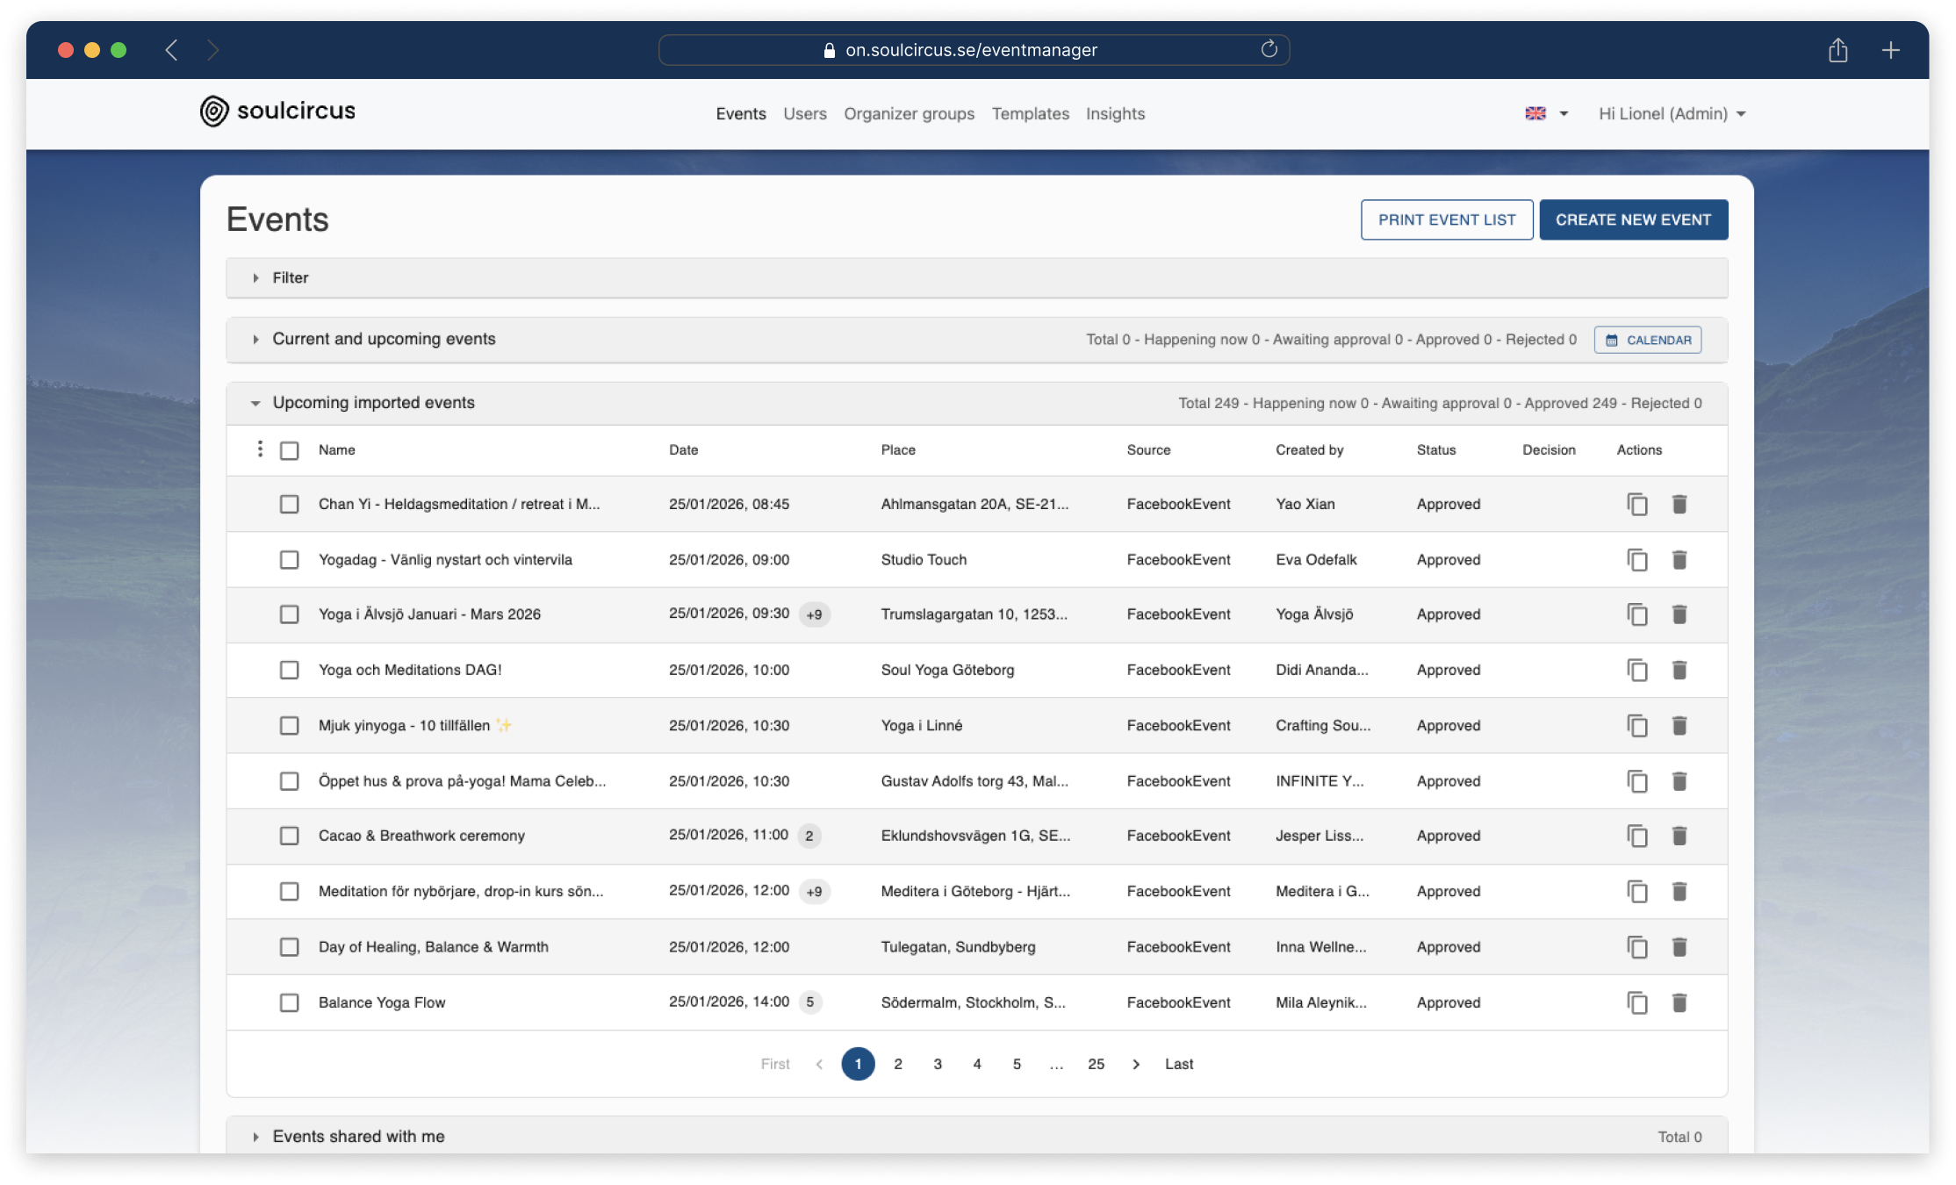Delete the Cacao & Breathwork ceremony event
The height and width of the screenshot is (1185, 1956).
(x=1679, y=836)
